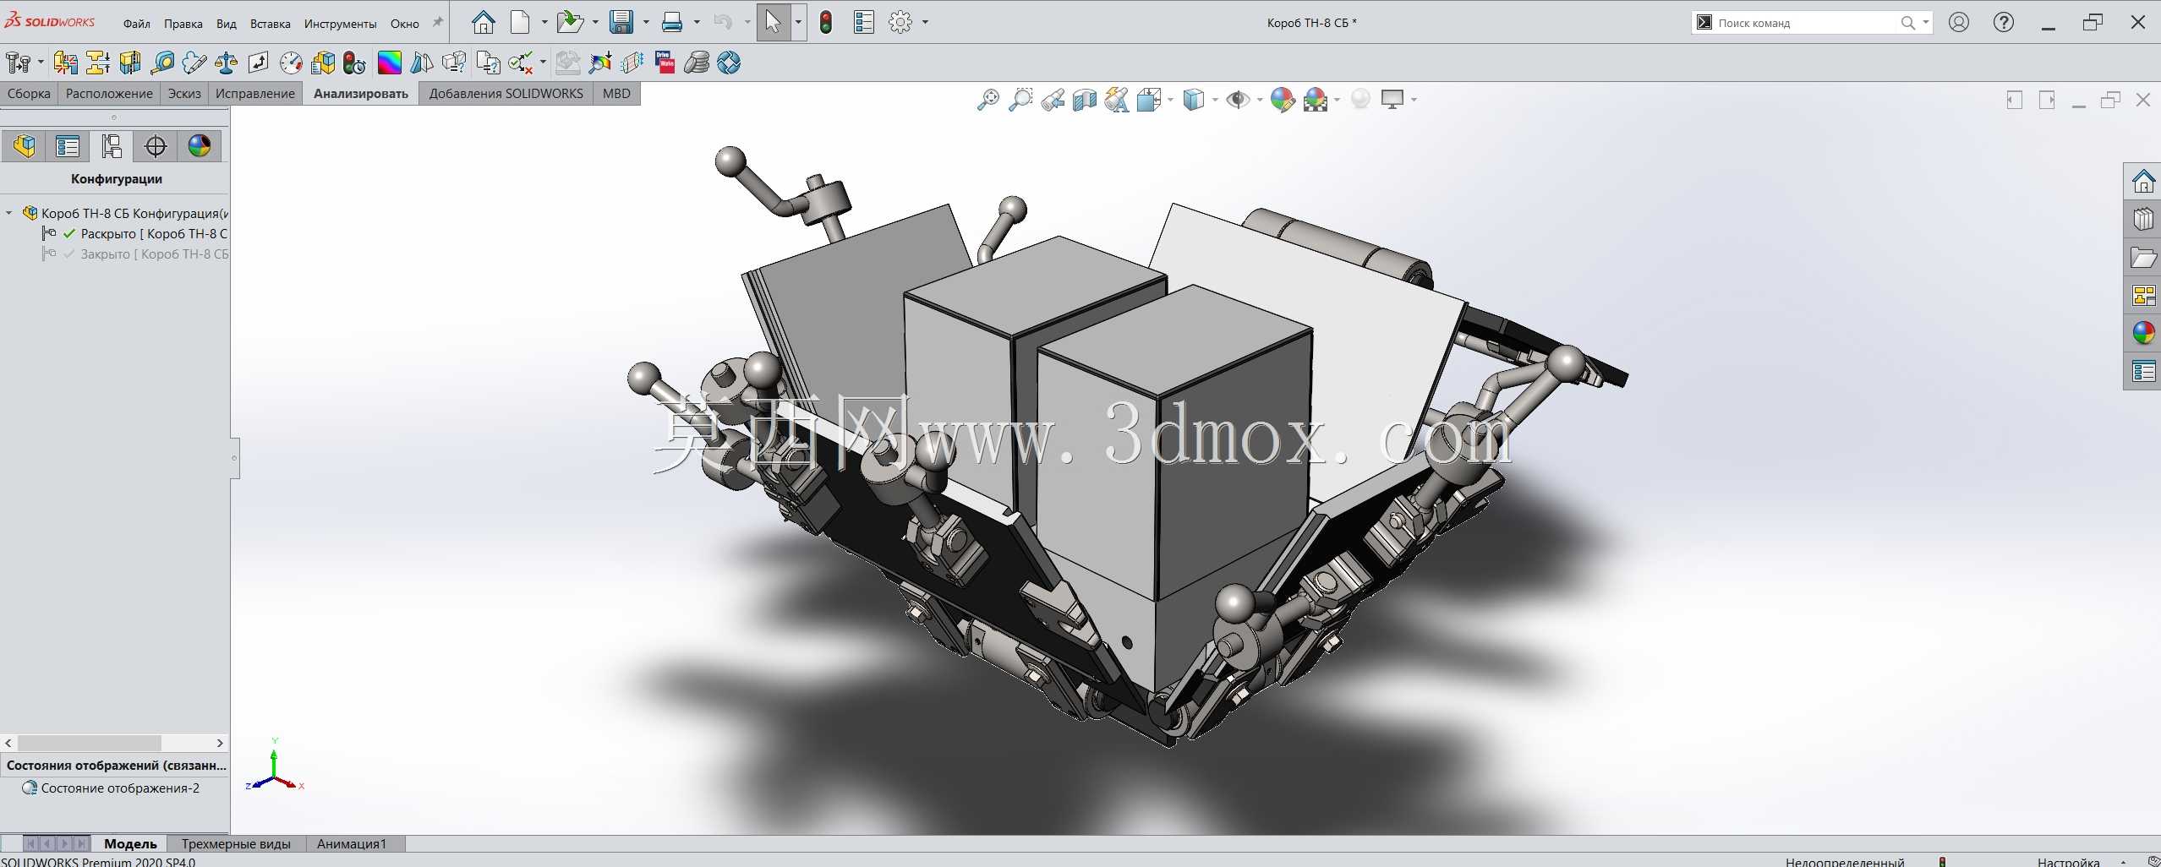Open the Markup pencil tool

click(194, 63)
